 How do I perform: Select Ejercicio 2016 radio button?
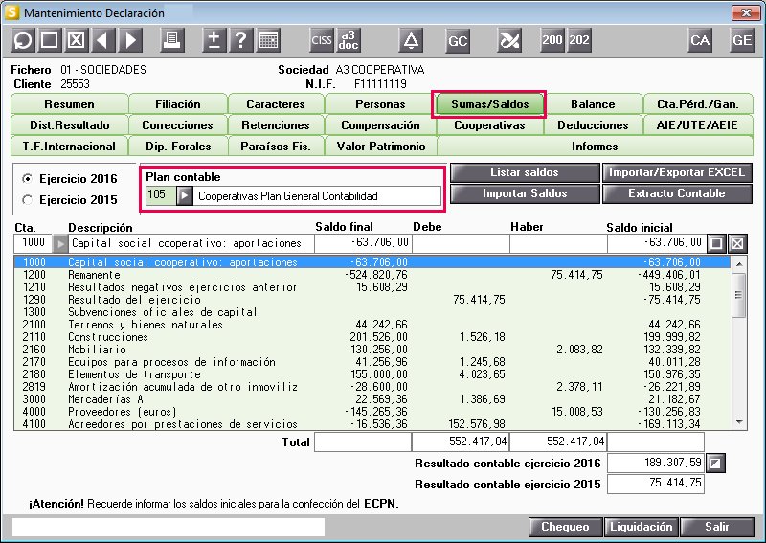coord(28,179)
